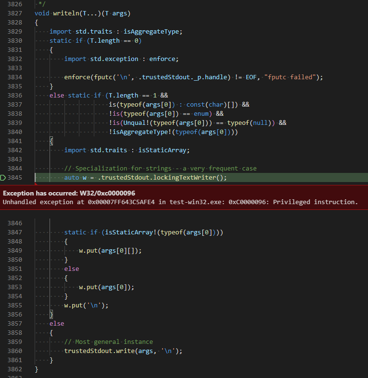Click the "fputc failed" string literal
The width and height of the screenshot is (368, 378).
coord(290,77)
